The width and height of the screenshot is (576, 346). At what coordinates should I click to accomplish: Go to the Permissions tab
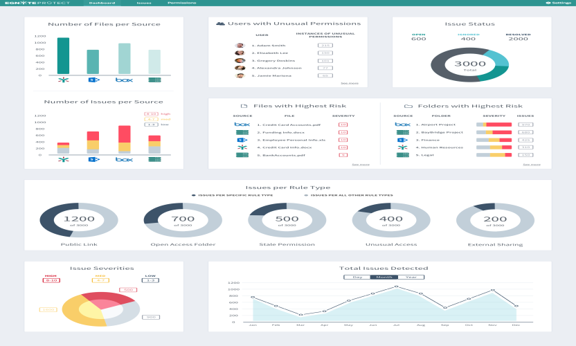(x=181, y=3)
